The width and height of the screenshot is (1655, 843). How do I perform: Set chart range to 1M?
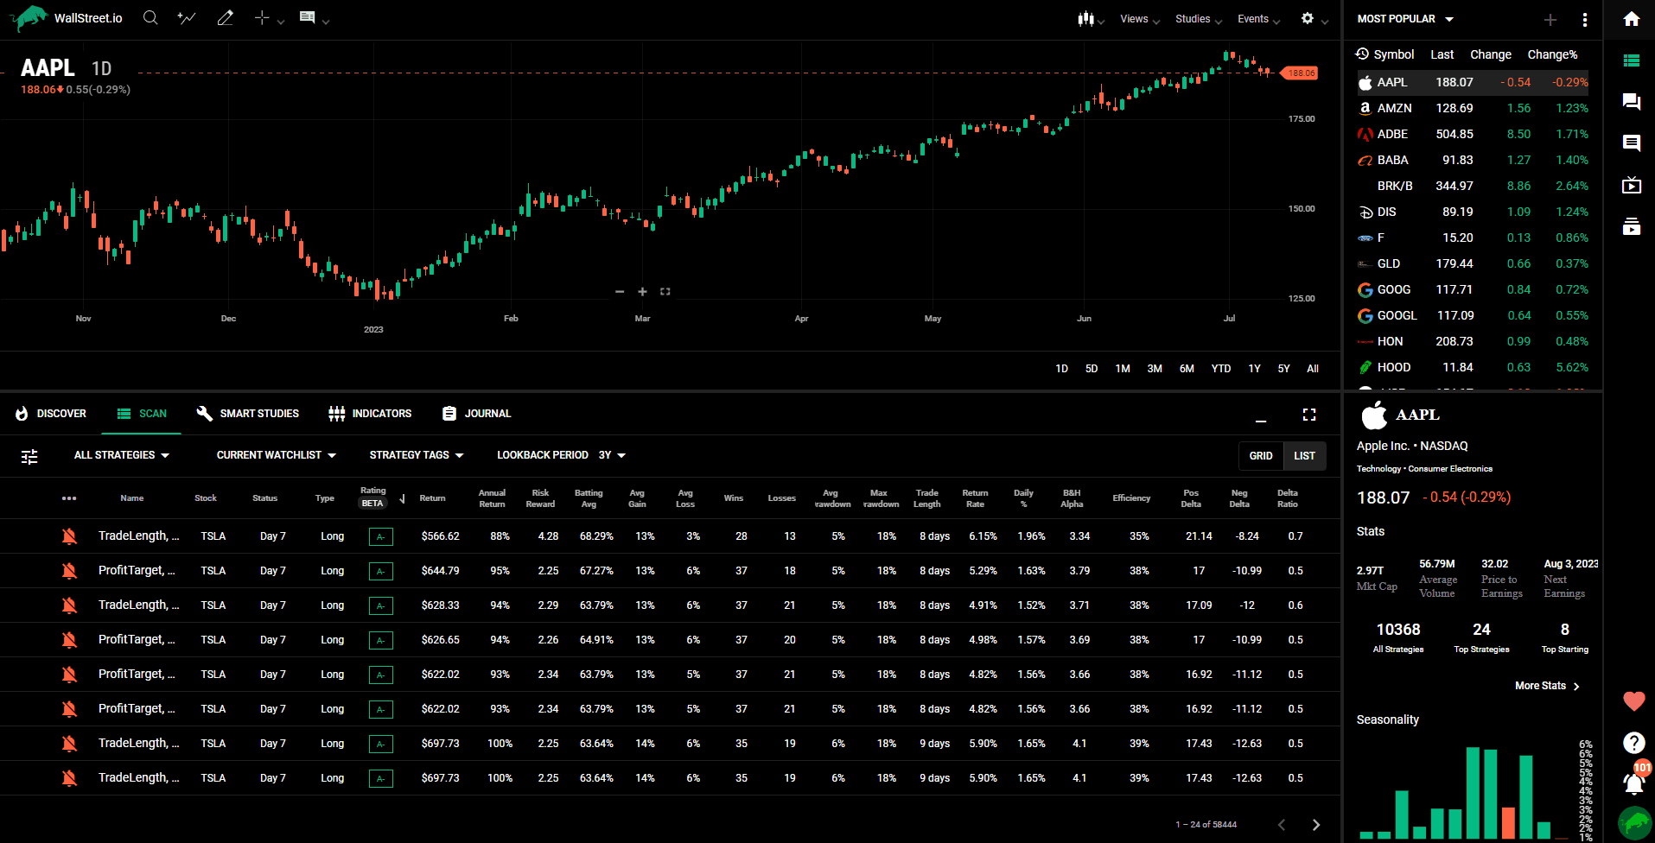coord(1123,369)
